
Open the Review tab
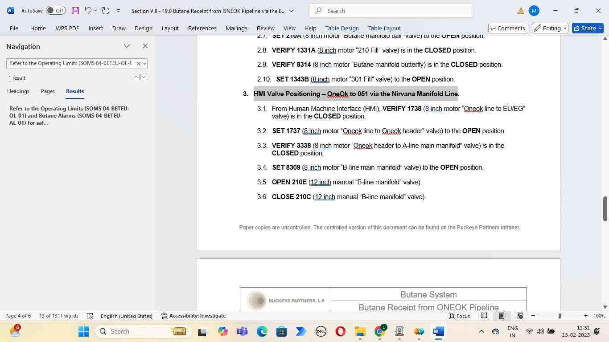pyautogui.click(x=266, y=28)
